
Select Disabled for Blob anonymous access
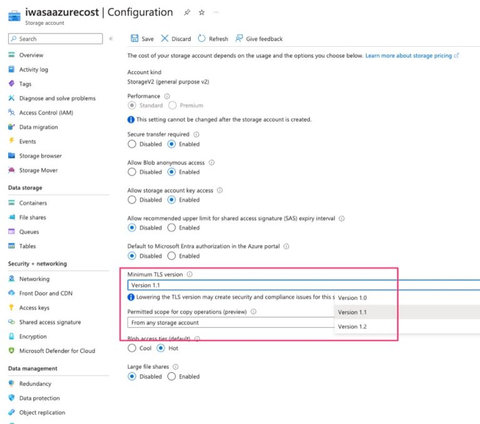[x=132, y=172]
